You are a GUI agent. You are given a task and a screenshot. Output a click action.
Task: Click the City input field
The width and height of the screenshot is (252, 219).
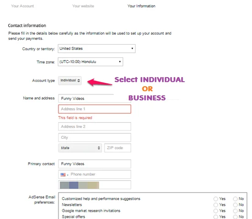[94, 137]
